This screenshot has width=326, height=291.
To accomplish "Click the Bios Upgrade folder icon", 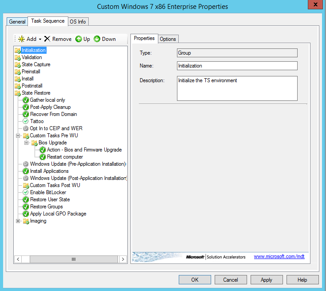I will tap(35, 143).
